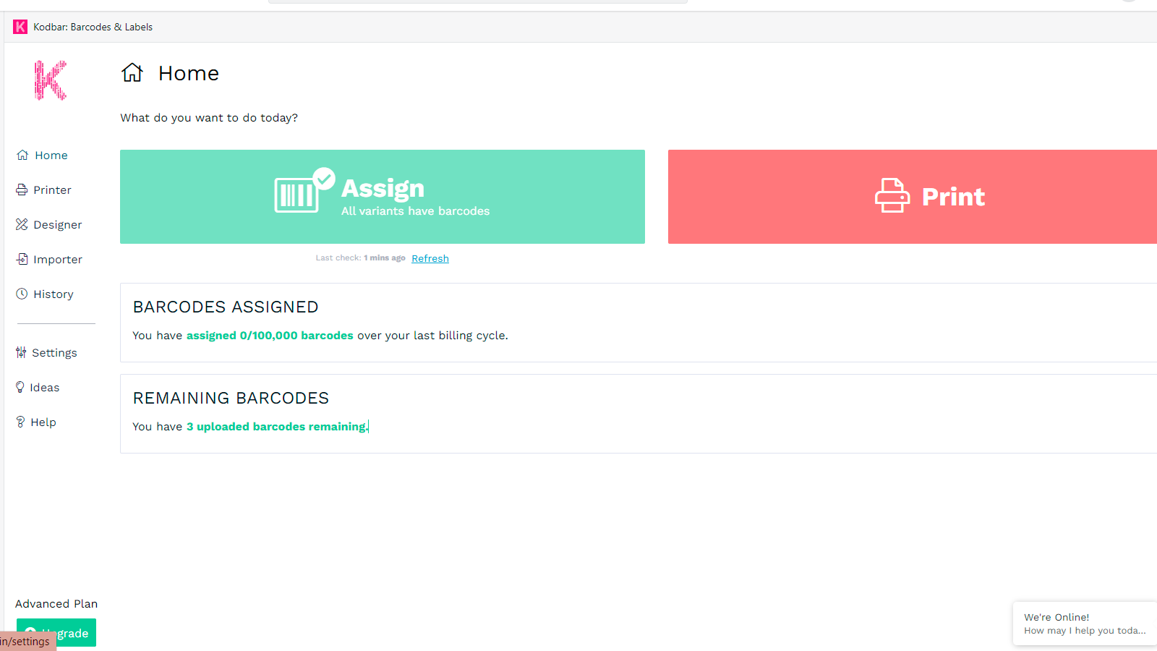Image resolution: width=1157 pixels, height=651 pixels.
Task: Click the Kodbar logo icon
Action: click(49, 80)
